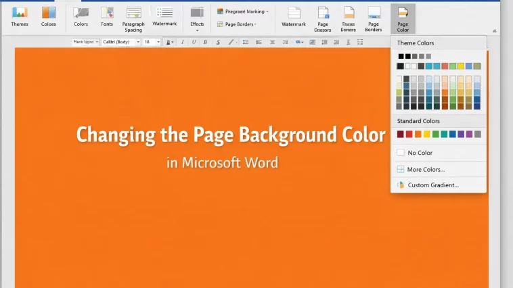Toggle bold formatting
Screen dimensions: 513x288
205,42
